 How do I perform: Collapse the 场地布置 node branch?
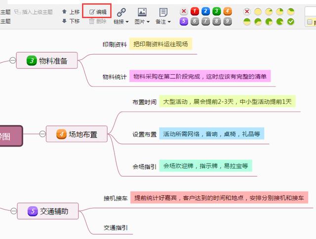click(41, 134)
